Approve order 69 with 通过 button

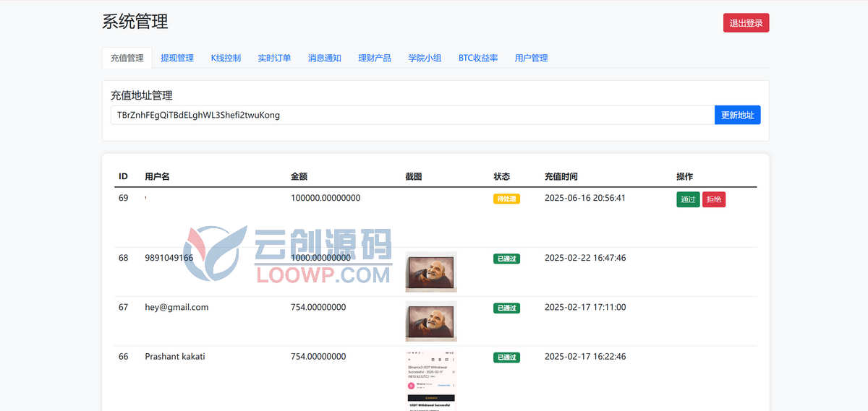click(x=688, y=199)
